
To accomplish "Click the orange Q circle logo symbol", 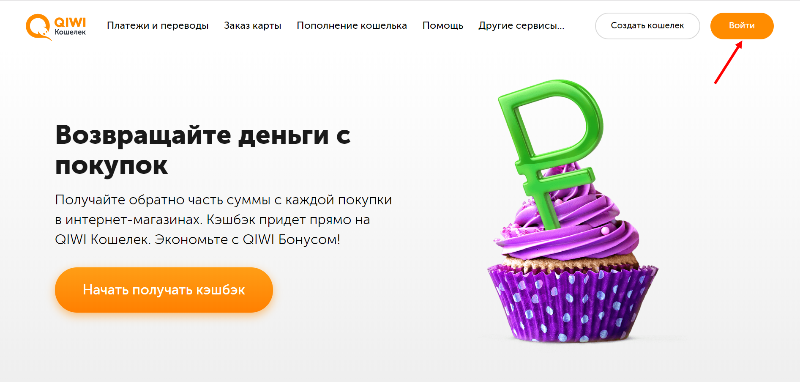I will (38, 27).
